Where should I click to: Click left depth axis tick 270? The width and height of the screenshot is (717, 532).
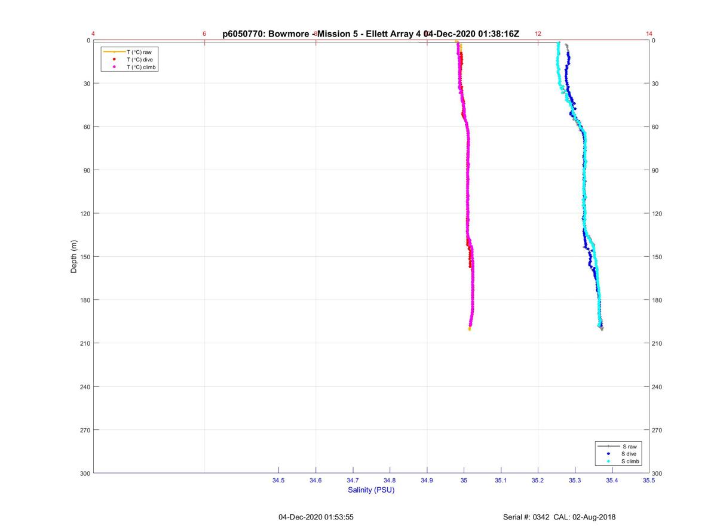point(85,430)
